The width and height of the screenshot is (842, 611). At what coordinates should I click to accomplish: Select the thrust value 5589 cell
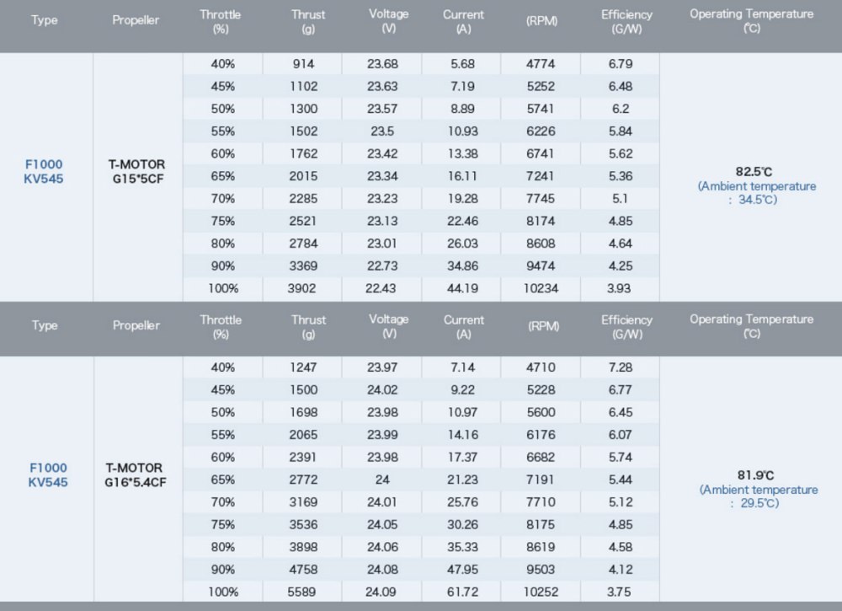[x=302, y=592]
